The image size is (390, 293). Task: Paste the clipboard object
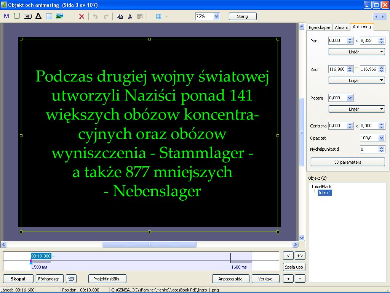[x=140, y=16]
